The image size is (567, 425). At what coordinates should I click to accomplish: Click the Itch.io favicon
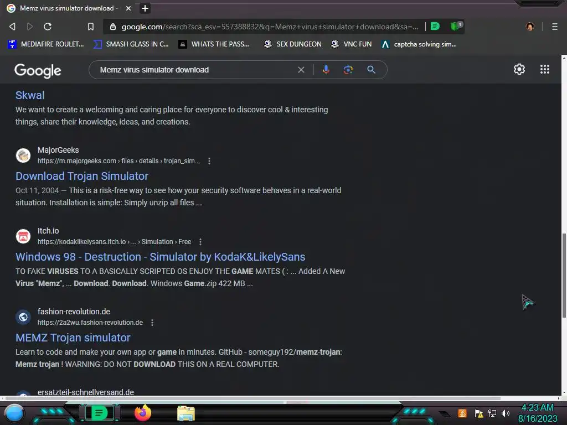coord(23,236)
